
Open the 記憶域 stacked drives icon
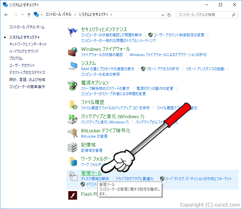click(x=73, y=147)
